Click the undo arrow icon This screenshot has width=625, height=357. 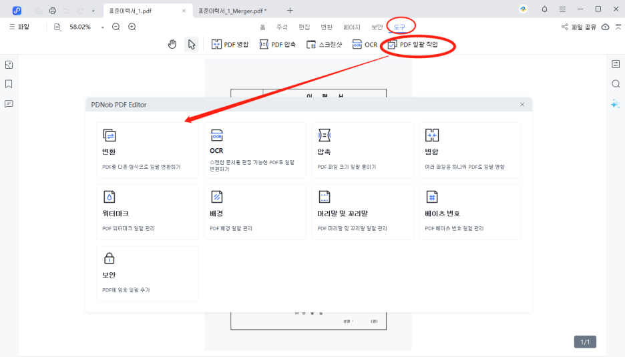(x=67, y=11)
